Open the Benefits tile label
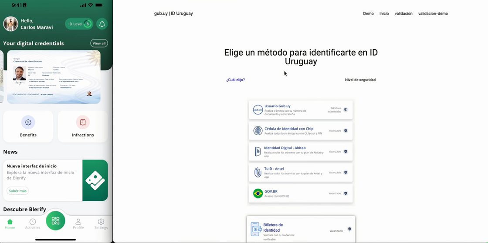The image size is (488, 243). 28,135
